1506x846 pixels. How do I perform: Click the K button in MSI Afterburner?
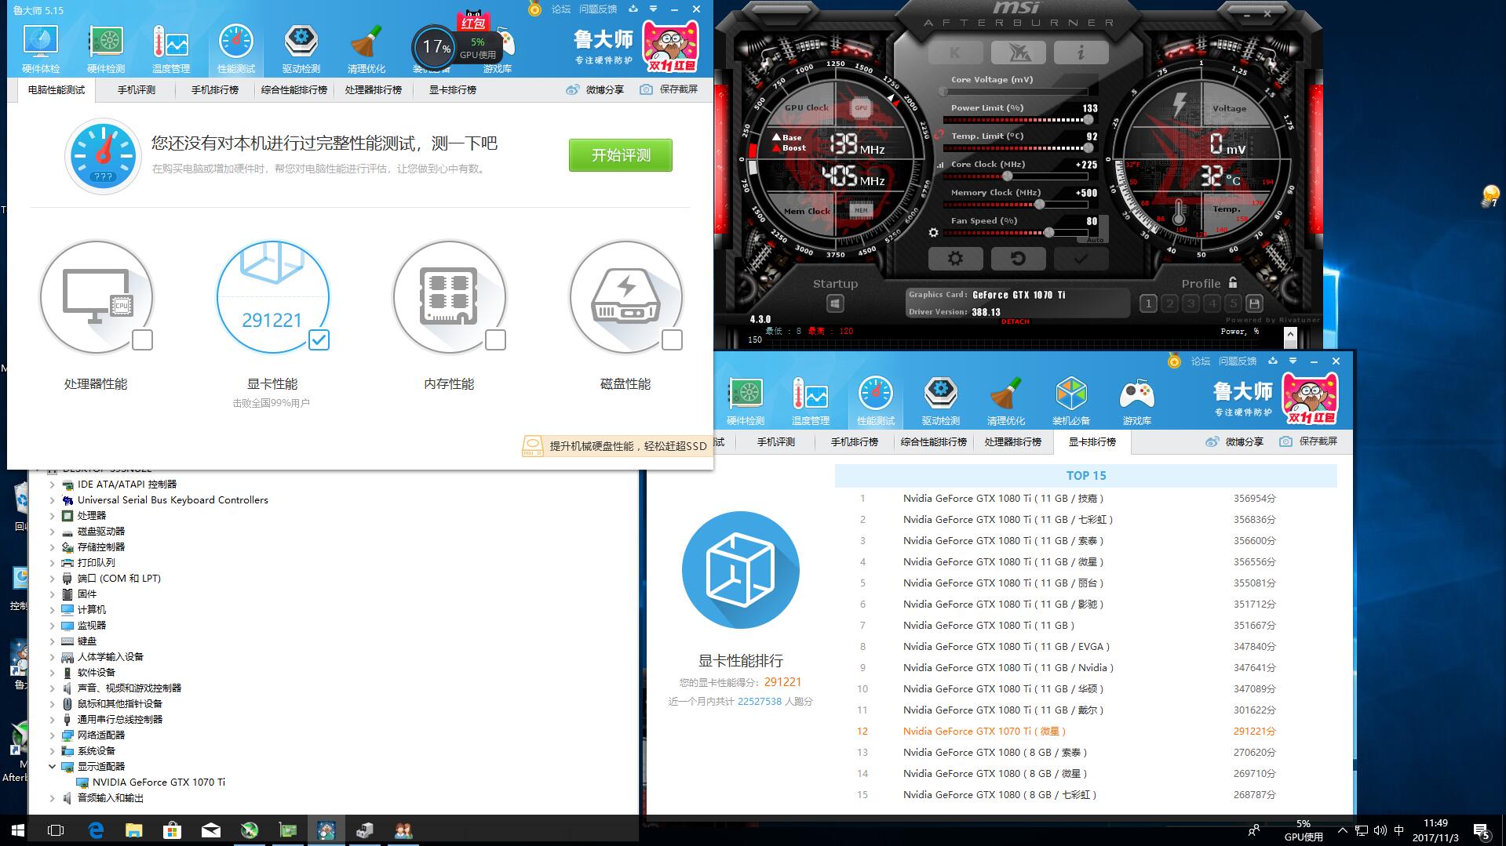pos(955,53)
